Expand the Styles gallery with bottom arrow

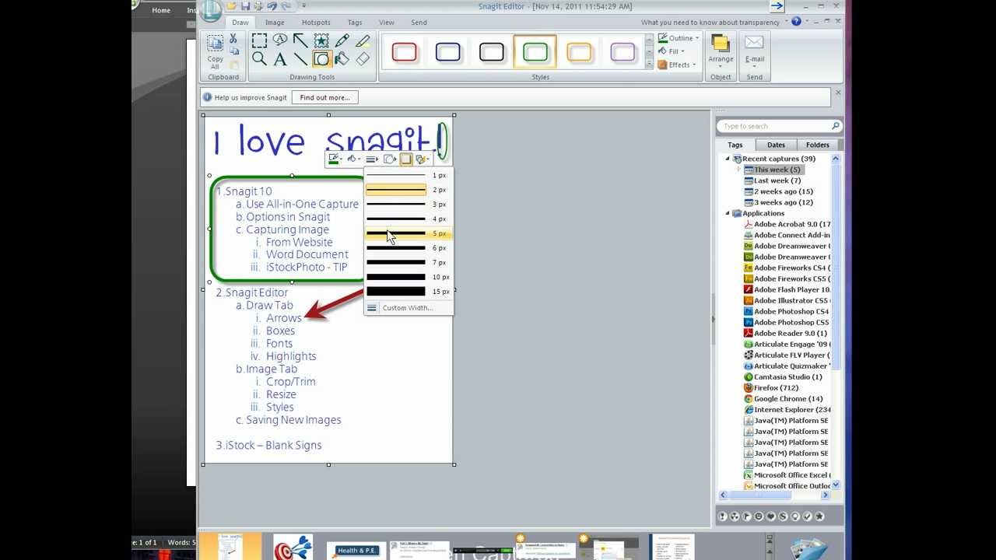pos(650,65)
